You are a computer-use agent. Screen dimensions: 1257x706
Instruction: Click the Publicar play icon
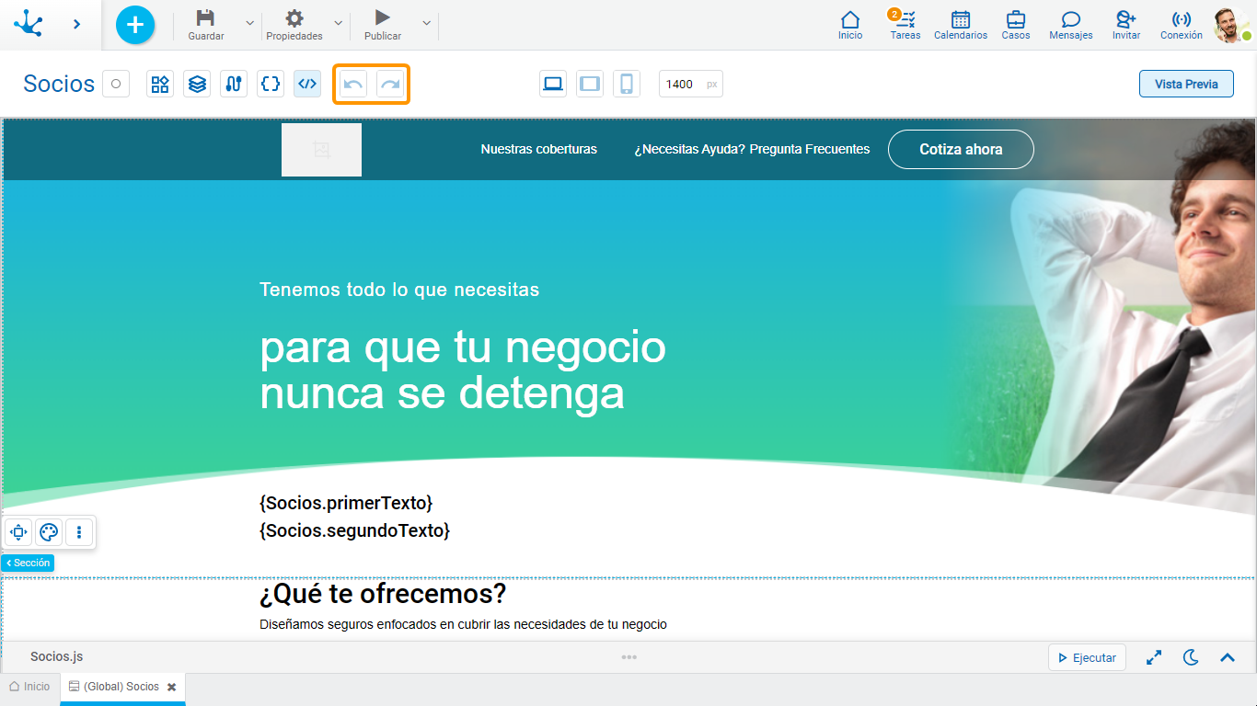pyautogui.click(x=383, y=18)
